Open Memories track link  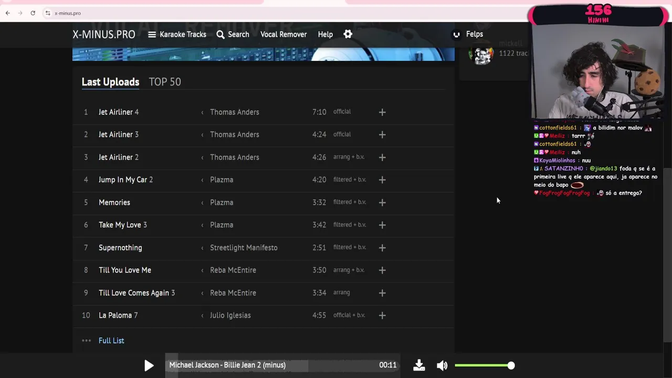point(114,202)
